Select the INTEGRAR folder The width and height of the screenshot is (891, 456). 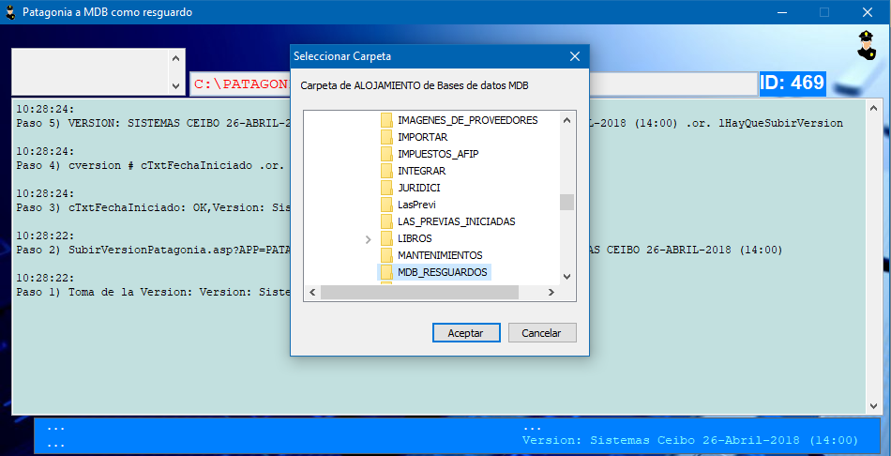pos(422,171)
